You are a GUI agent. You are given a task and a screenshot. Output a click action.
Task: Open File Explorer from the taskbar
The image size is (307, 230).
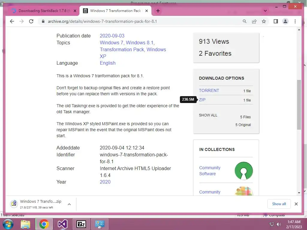(x=25, y=224)
